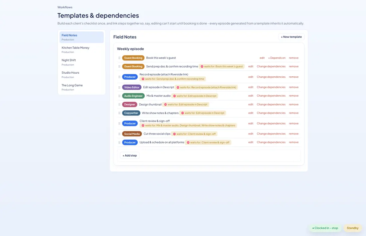The image size is (366, 236).
Task: Click 'Mix & master audio' step name
Action: [x=158, y=96]
